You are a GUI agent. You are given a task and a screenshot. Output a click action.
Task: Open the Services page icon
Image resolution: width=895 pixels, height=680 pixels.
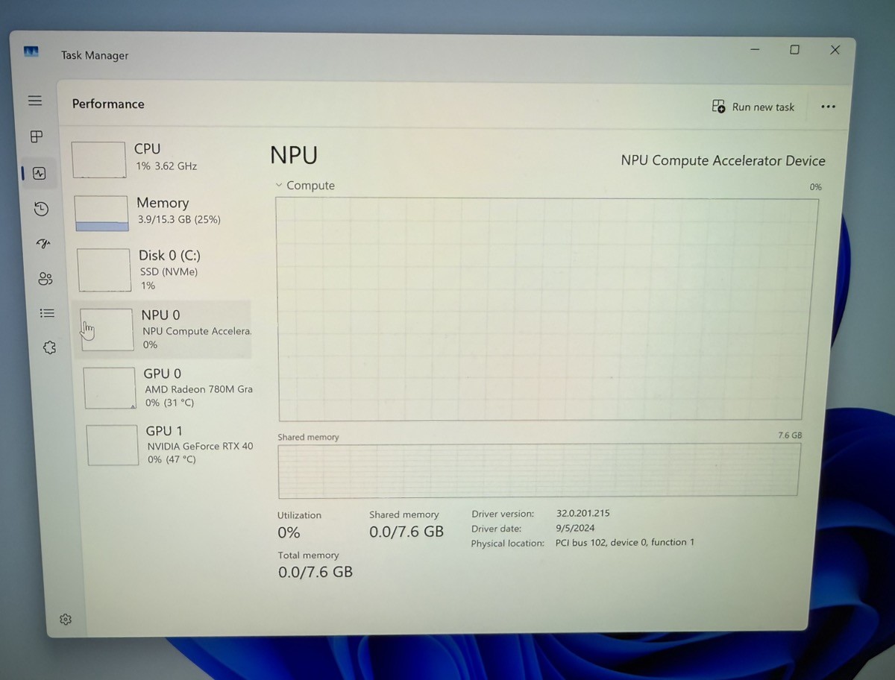pos(49,347)
